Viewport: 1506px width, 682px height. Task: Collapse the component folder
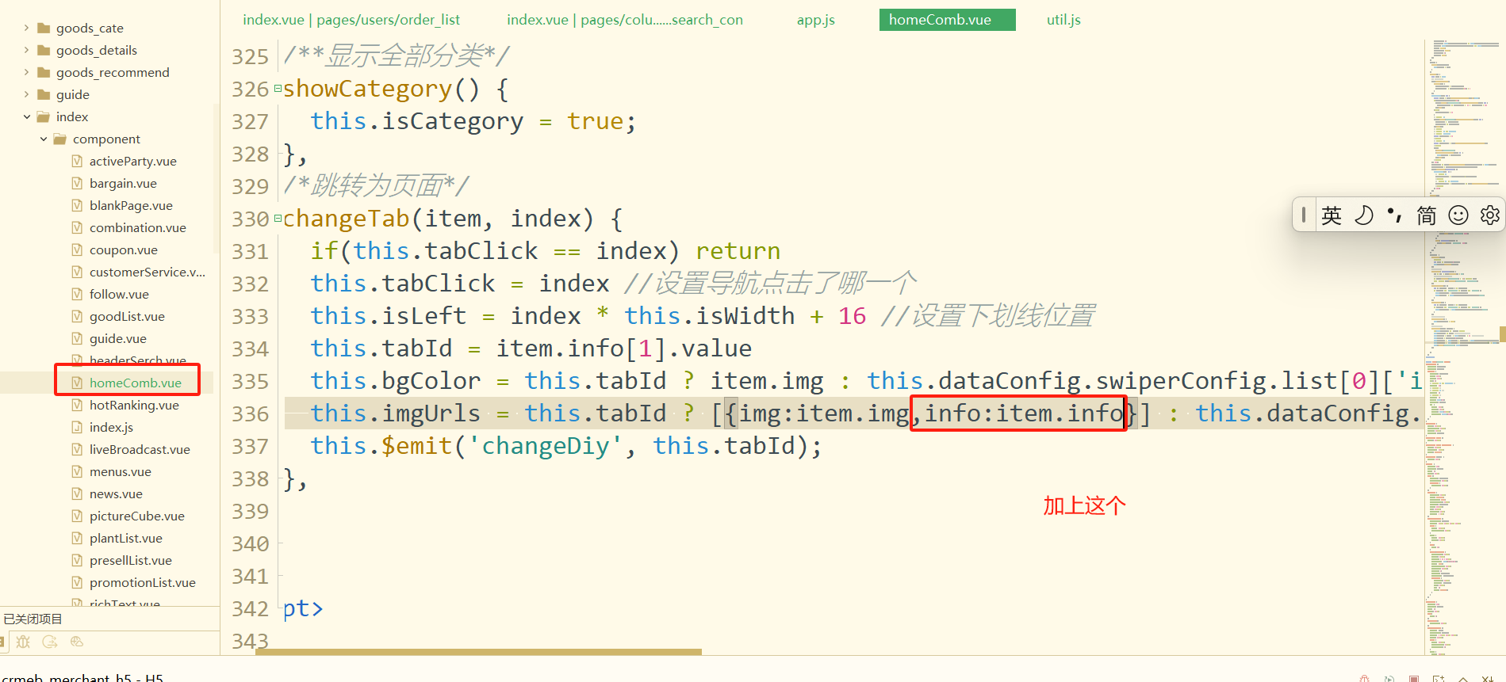[x=43, y=139]
